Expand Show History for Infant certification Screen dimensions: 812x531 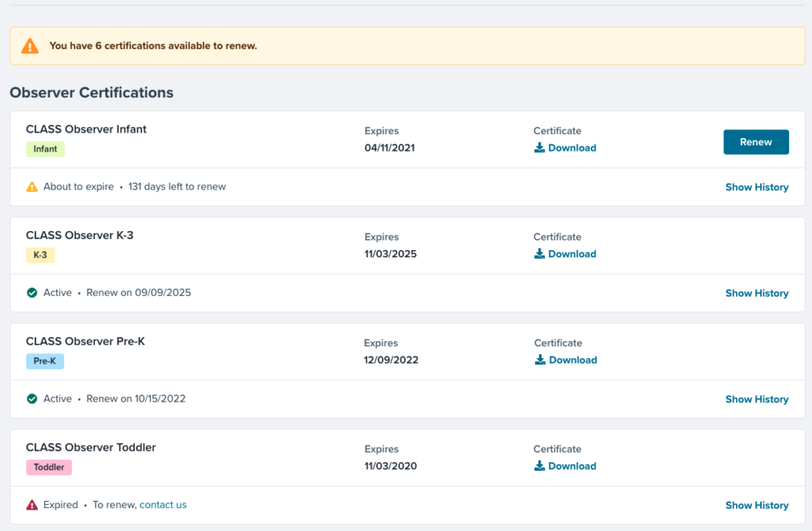(756, 187)
